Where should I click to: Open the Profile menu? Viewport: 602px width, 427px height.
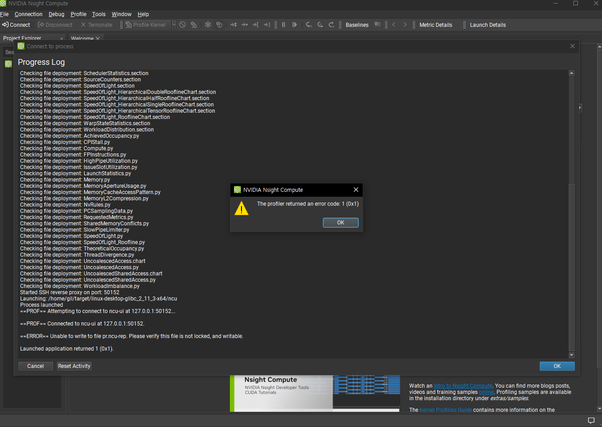(x=78, y=14)
